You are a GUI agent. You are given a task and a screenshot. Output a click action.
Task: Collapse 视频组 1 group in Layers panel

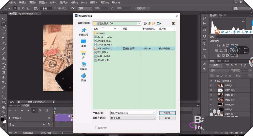point(215,81)
